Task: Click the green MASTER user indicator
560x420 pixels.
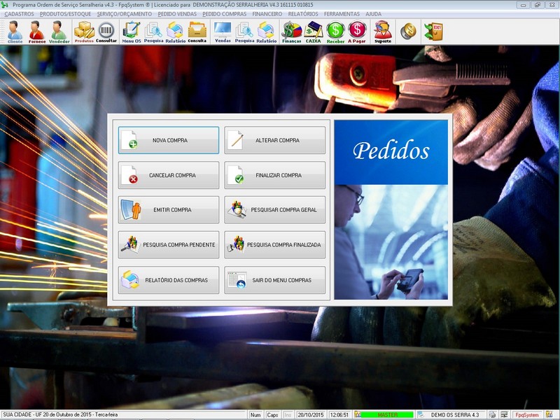Action: pyautogui.click(x=387, y=414)
